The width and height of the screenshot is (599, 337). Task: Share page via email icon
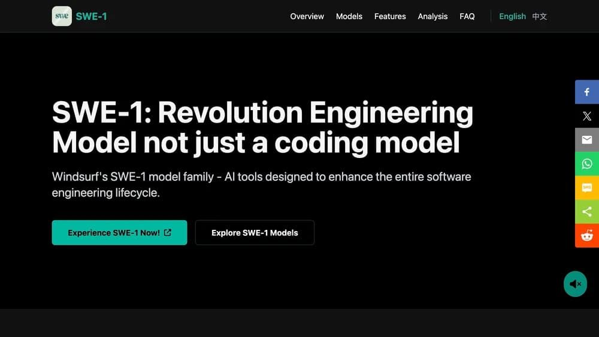[587, 139]
